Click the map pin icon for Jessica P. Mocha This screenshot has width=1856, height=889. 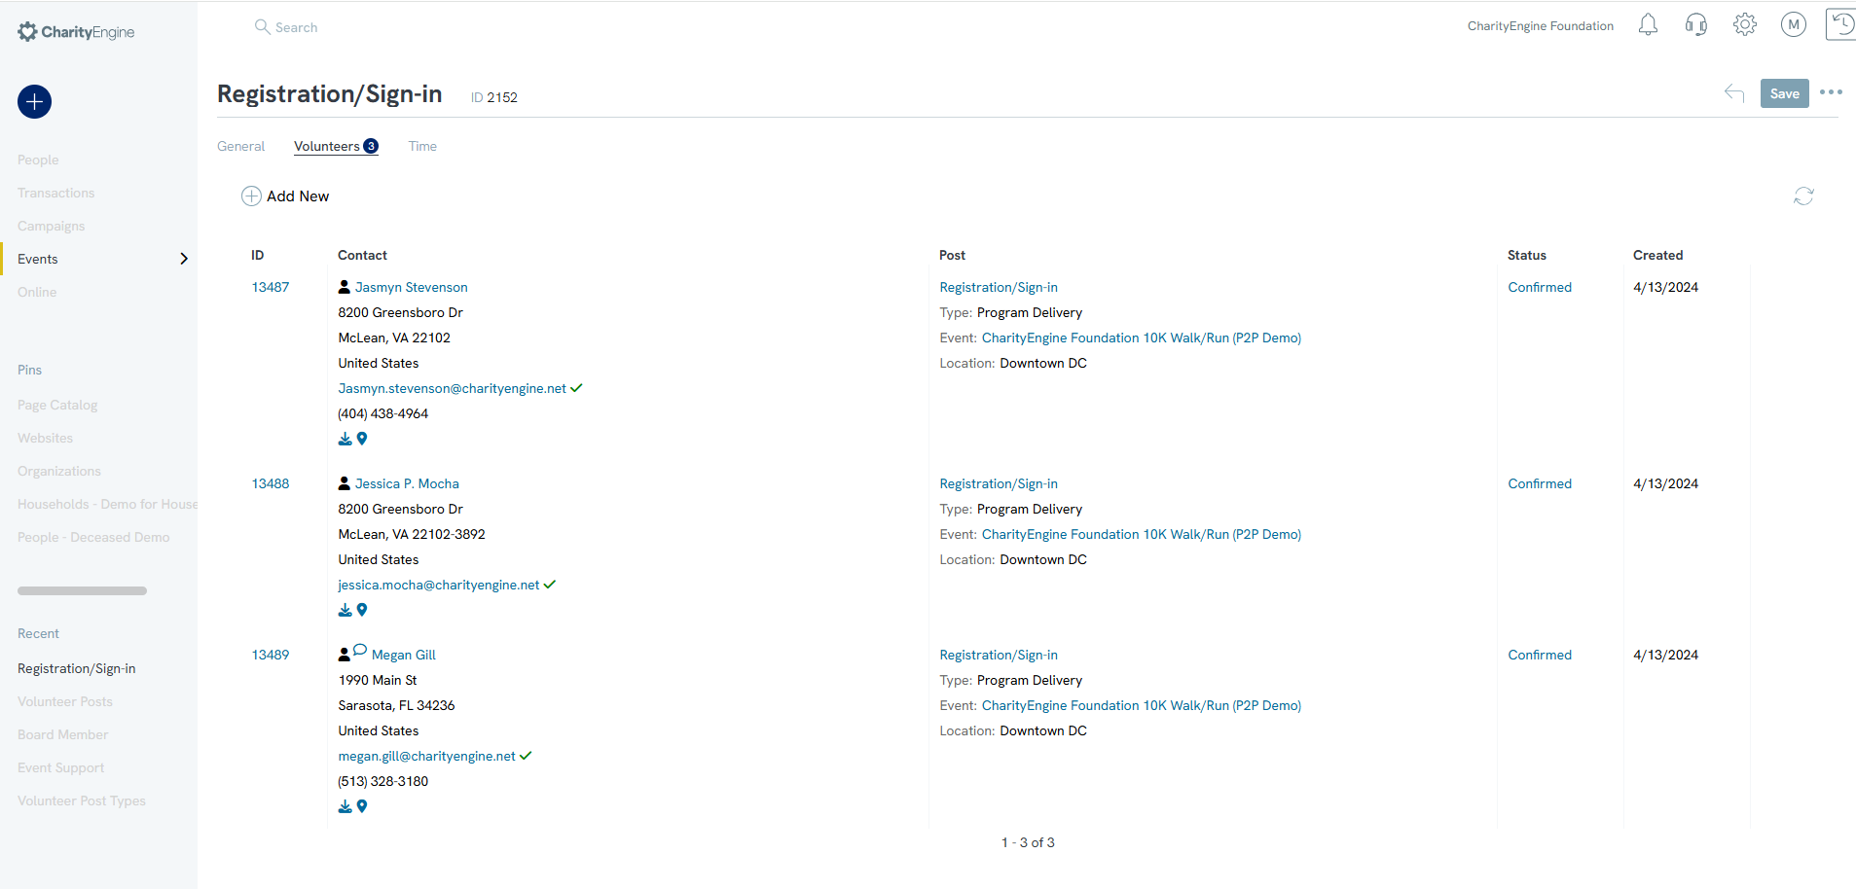point(362,611)
